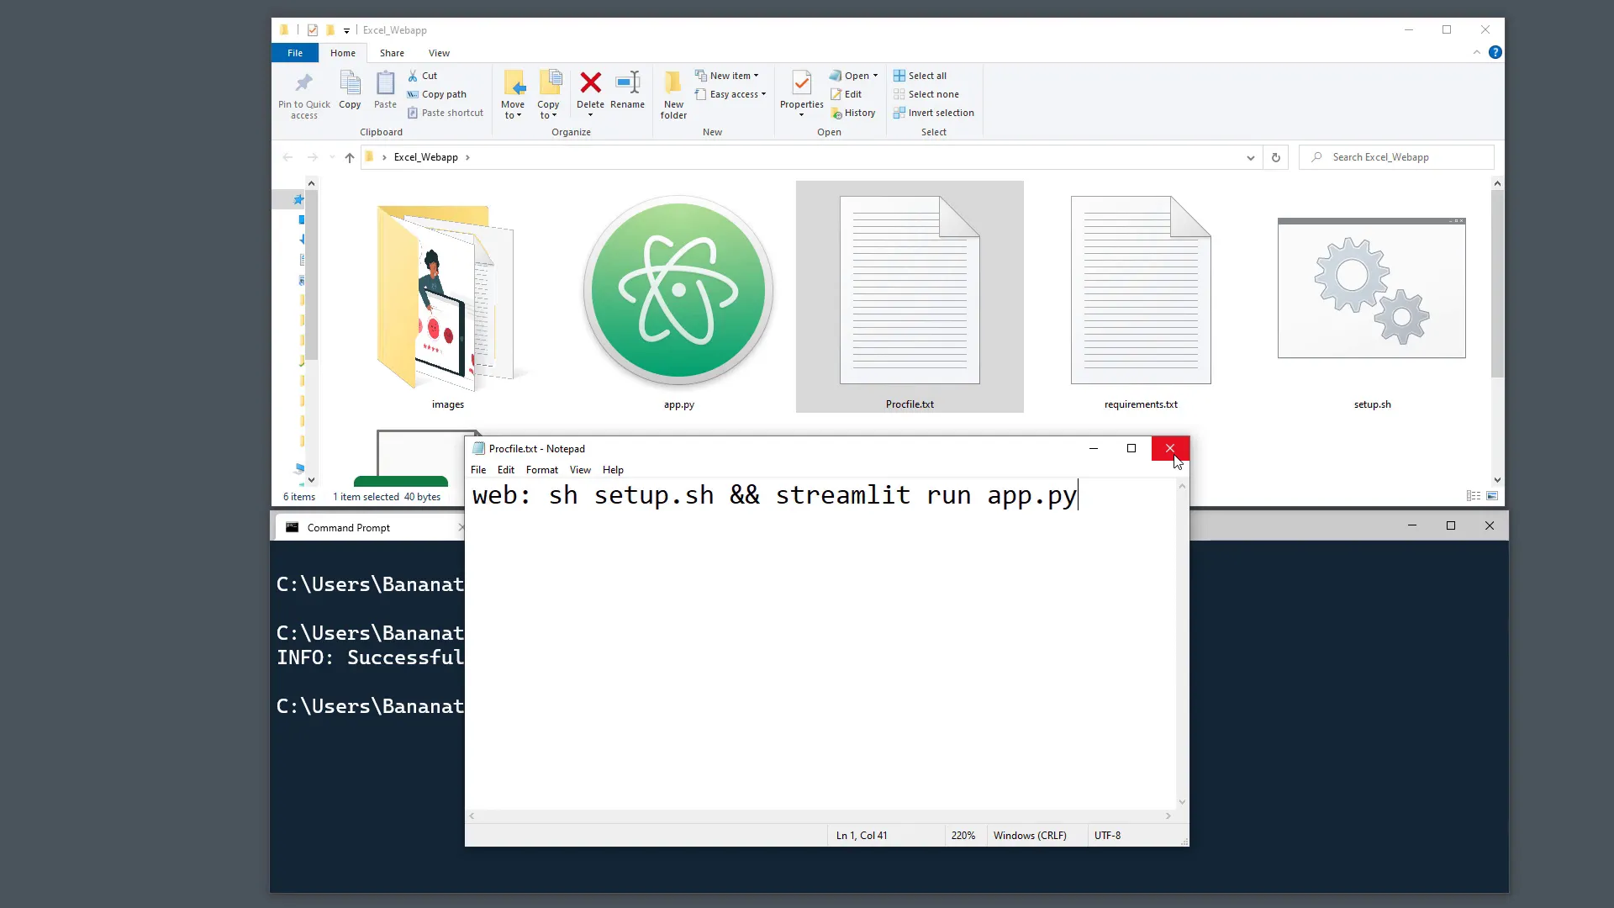Invert selection of files
1614x908 pixels.
936,112
